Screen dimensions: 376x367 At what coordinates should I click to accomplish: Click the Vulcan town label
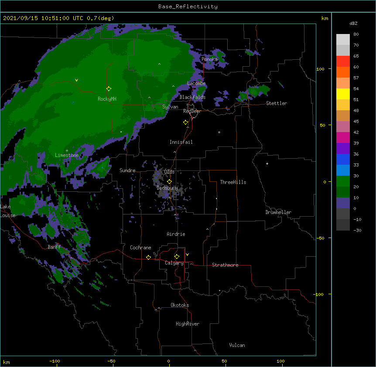[237, 345]
